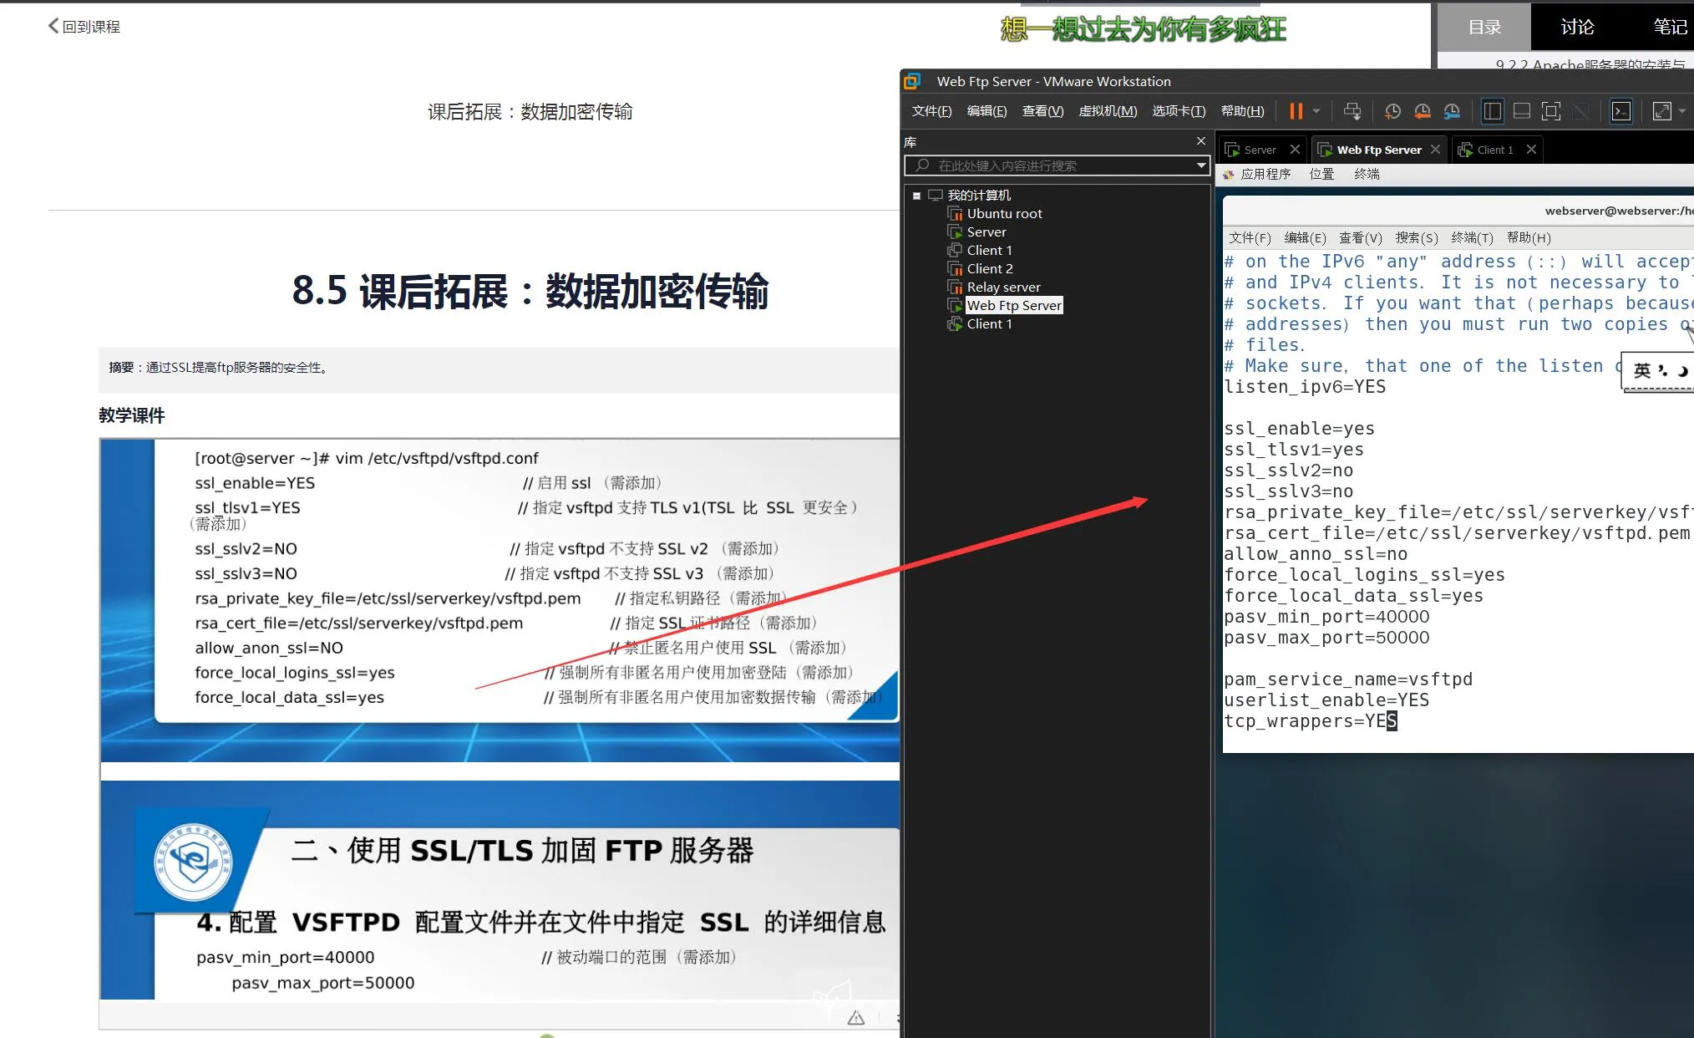Click the warning triangle icon below the slides

click(x=856, y=1018)
